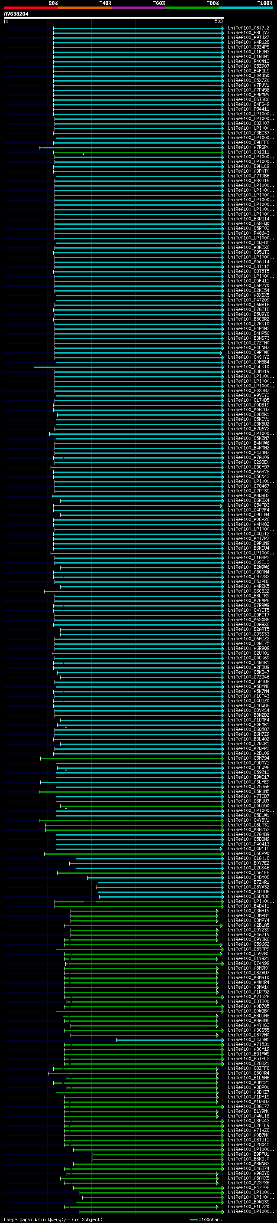The height and width of the screenshot is (1223, 277).
Task: Select label UniRef100_C1N3N1
Action: [x=248, y=56]
